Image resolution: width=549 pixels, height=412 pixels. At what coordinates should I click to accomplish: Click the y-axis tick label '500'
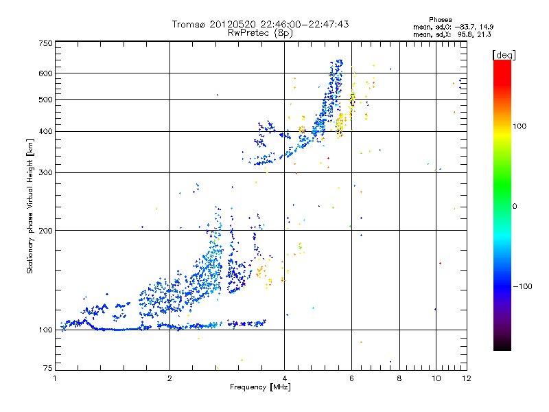pyautogui.click(x=46, y=100)
